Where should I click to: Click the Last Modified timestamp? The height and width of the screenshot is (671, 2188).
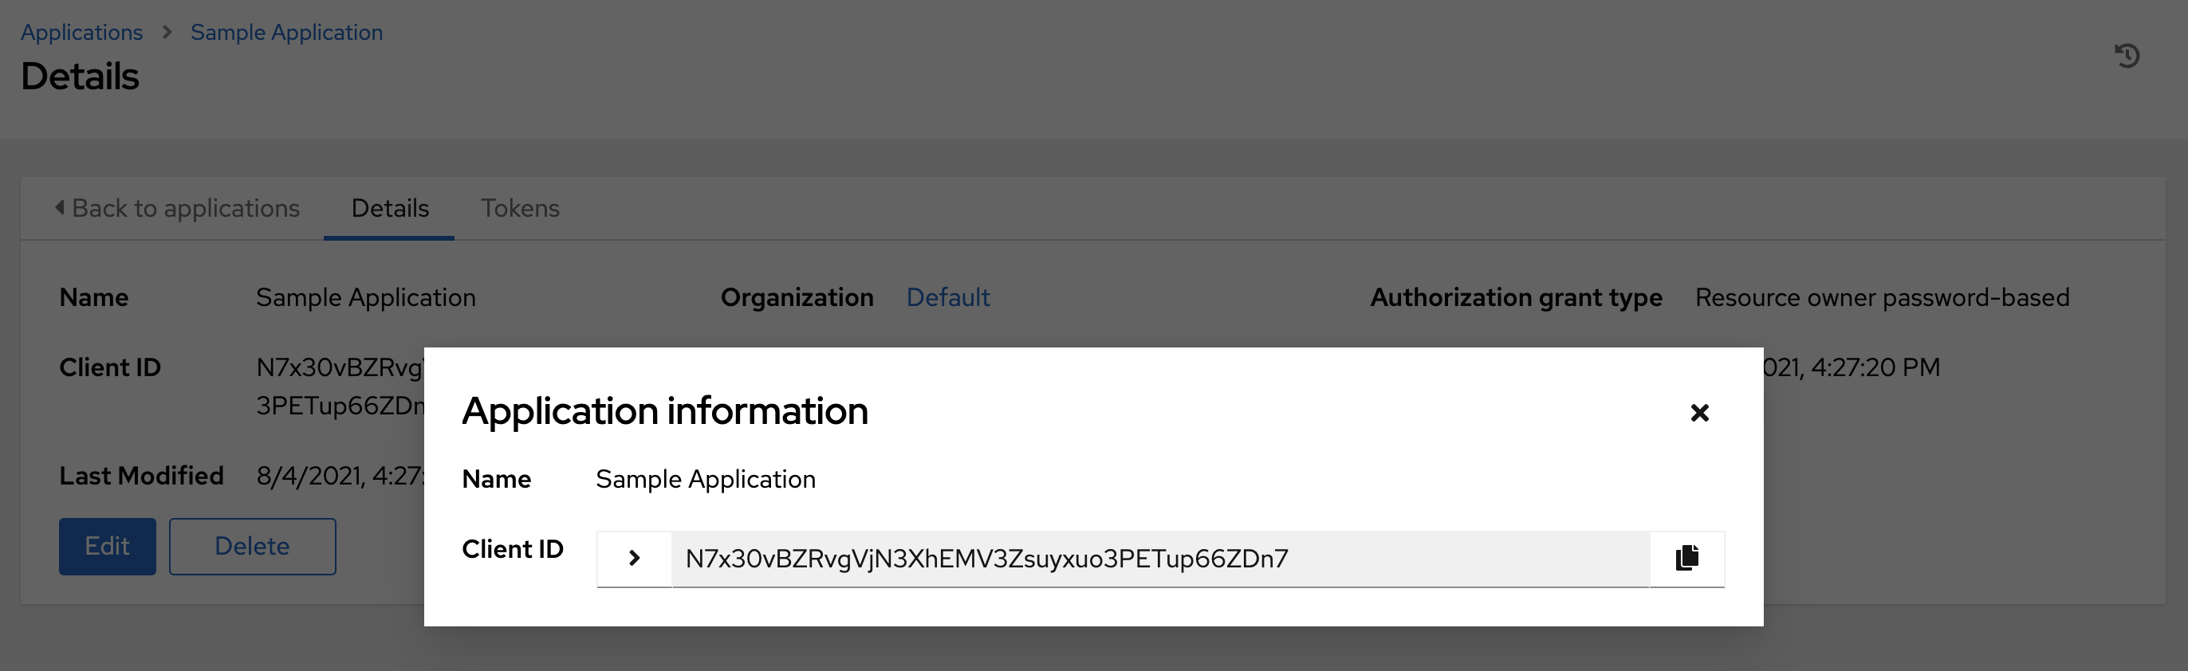[x=340, y=475]
